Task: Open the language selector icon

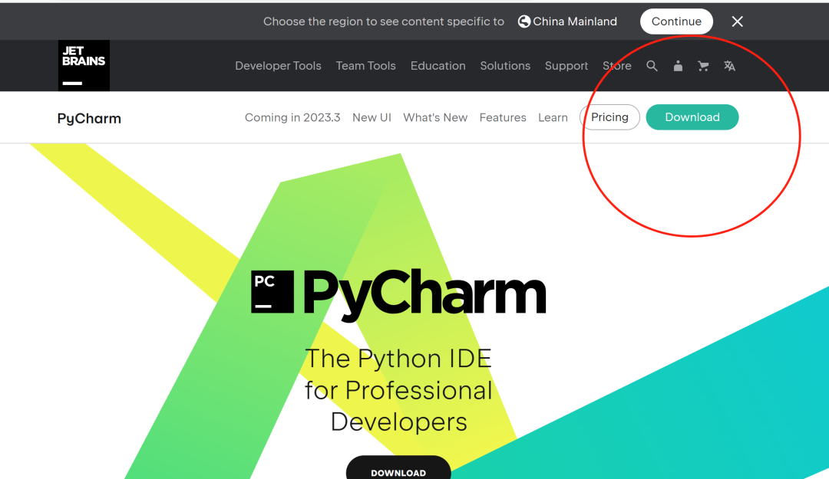Action: tap(730, 66)
